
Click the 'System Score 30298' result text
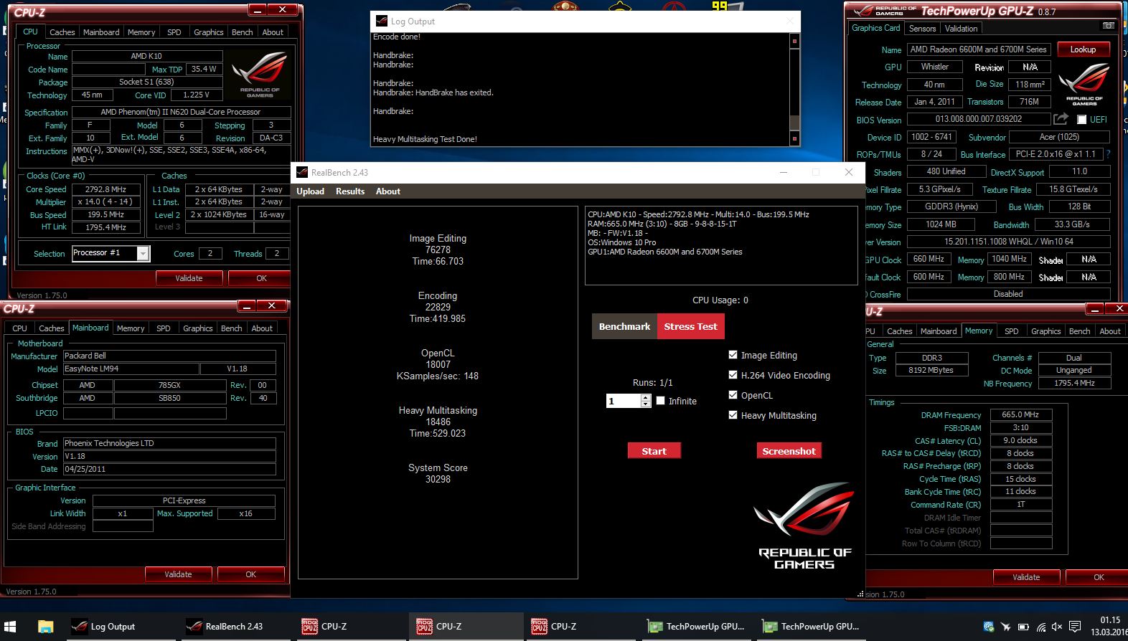(438, 473)
